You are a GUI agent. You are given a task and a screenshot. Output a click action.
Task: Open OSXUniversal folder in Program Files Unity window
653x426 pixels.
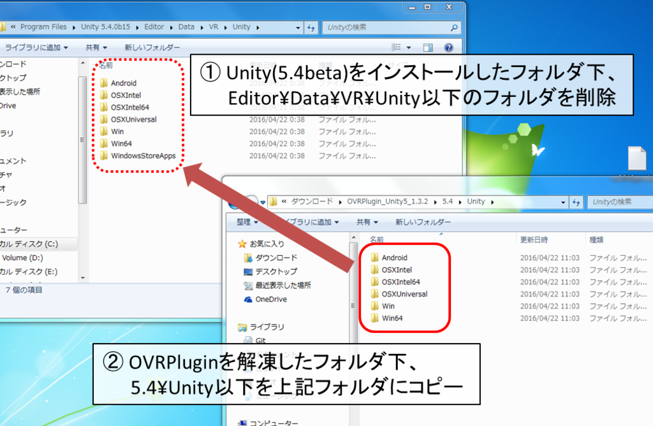(128, 119)
